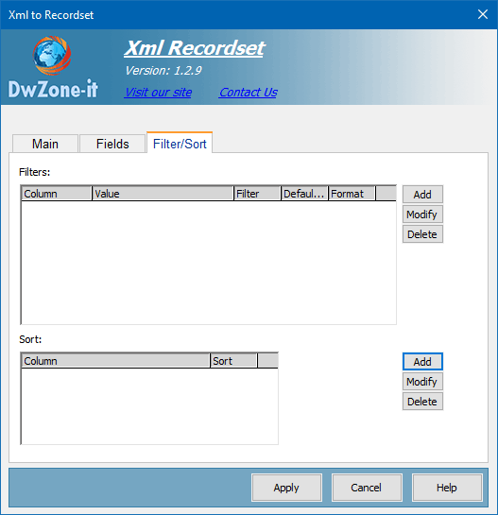Select the Filter/Sort tab
Viewport: 498px width, 515px height.
(x=180, y=144)
